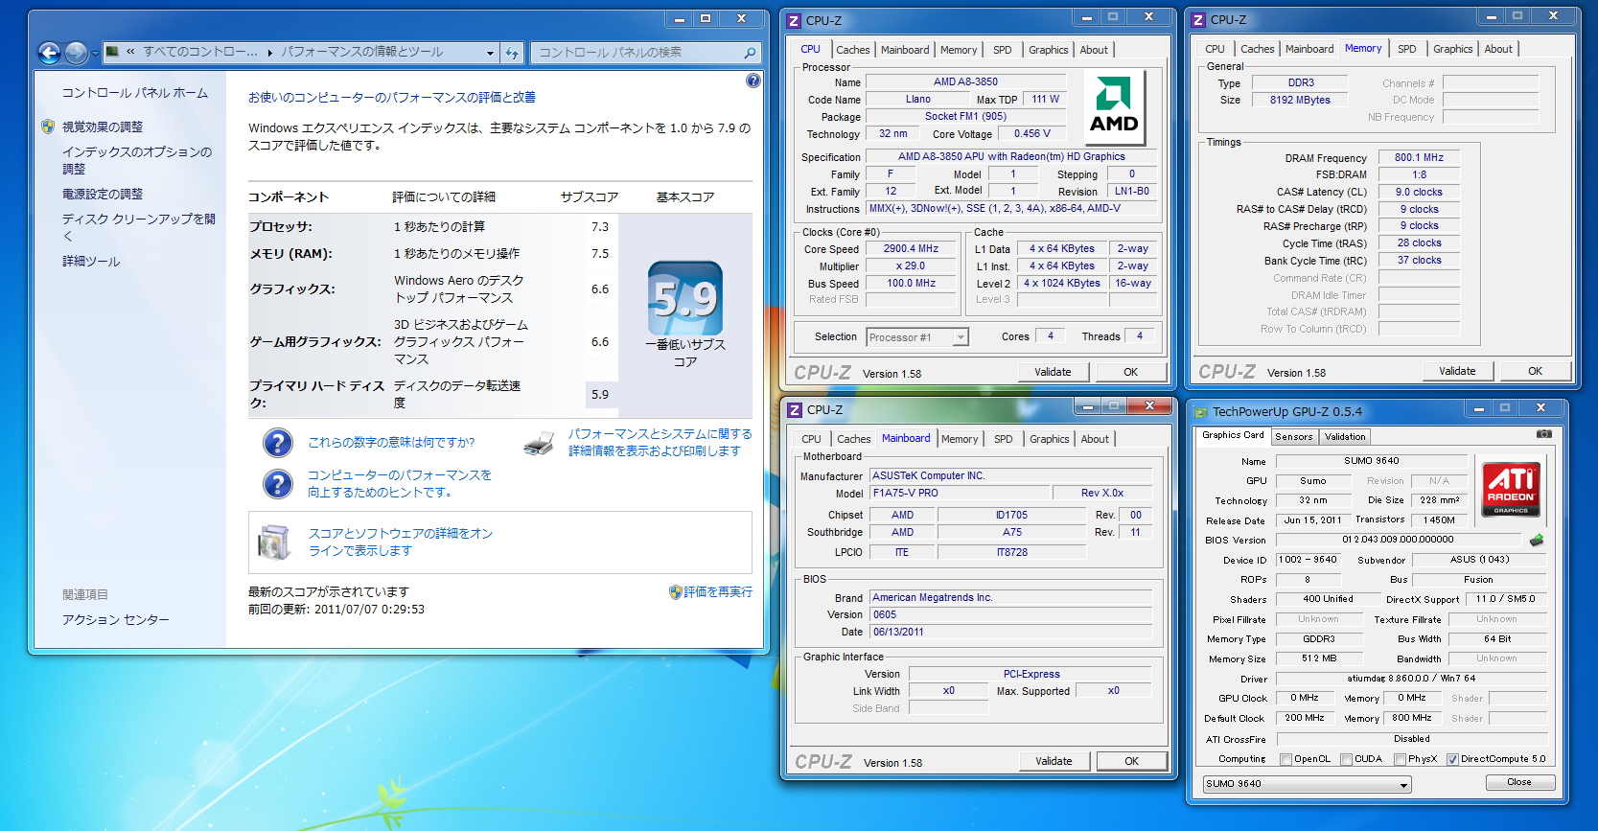This screenshot has width=1598, height=831.
Task: Switch to Caches tab in CPU-Z window showing CPU
Action: (853, 50)
